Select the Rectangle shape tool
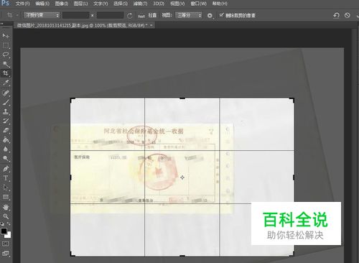Image resolution: width=359 pixels, height=263 pixels. (x=6, y=197)
